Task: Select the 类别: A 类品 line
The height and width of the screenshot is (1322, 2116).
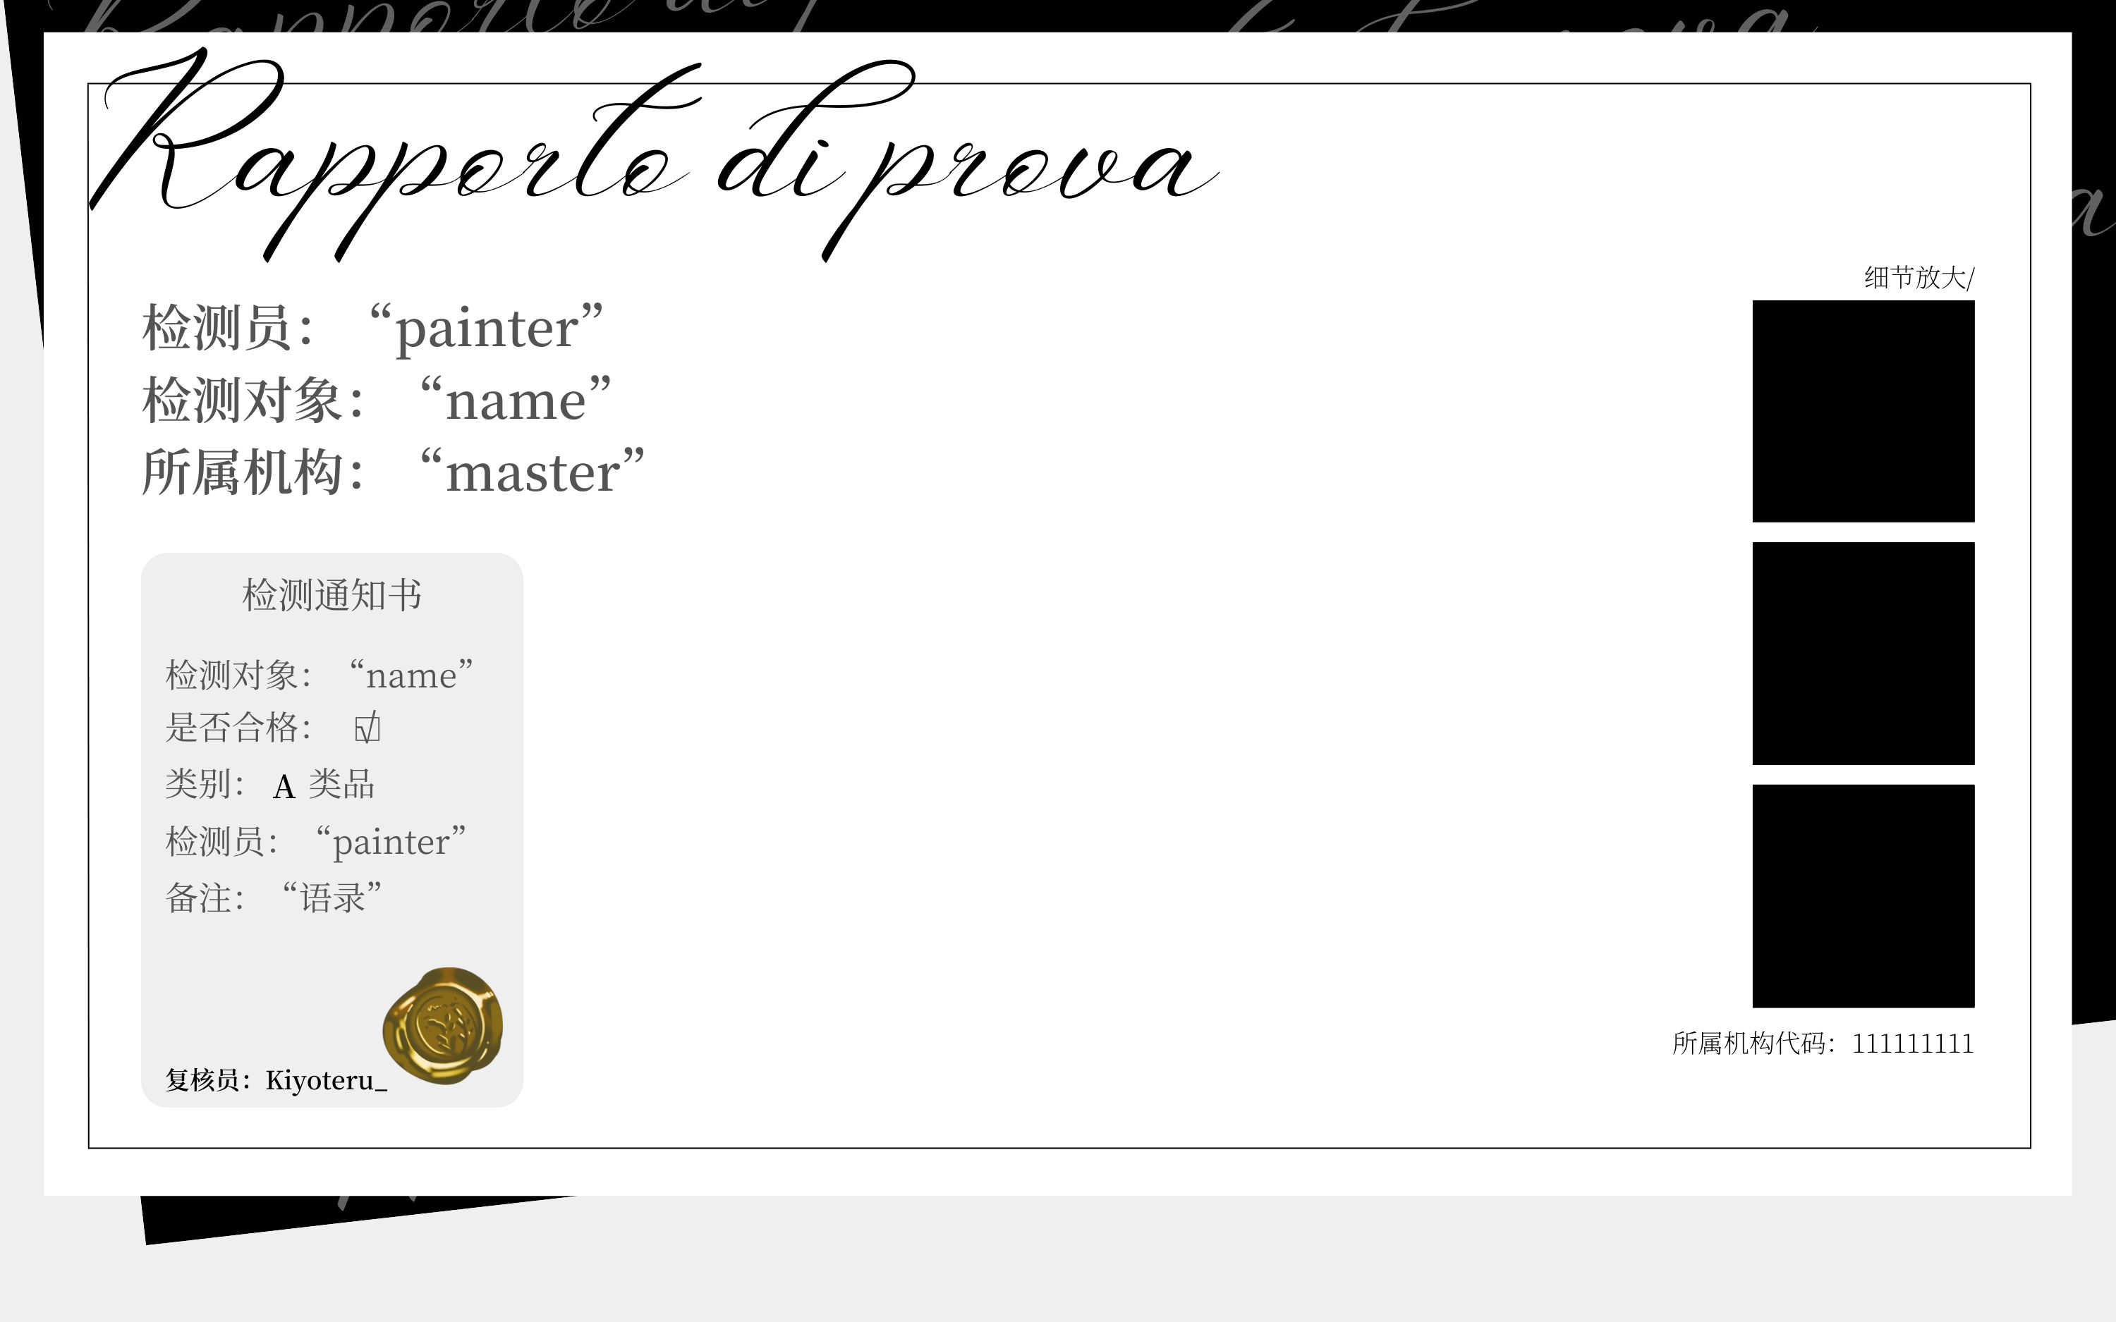Action: [270, 784]
